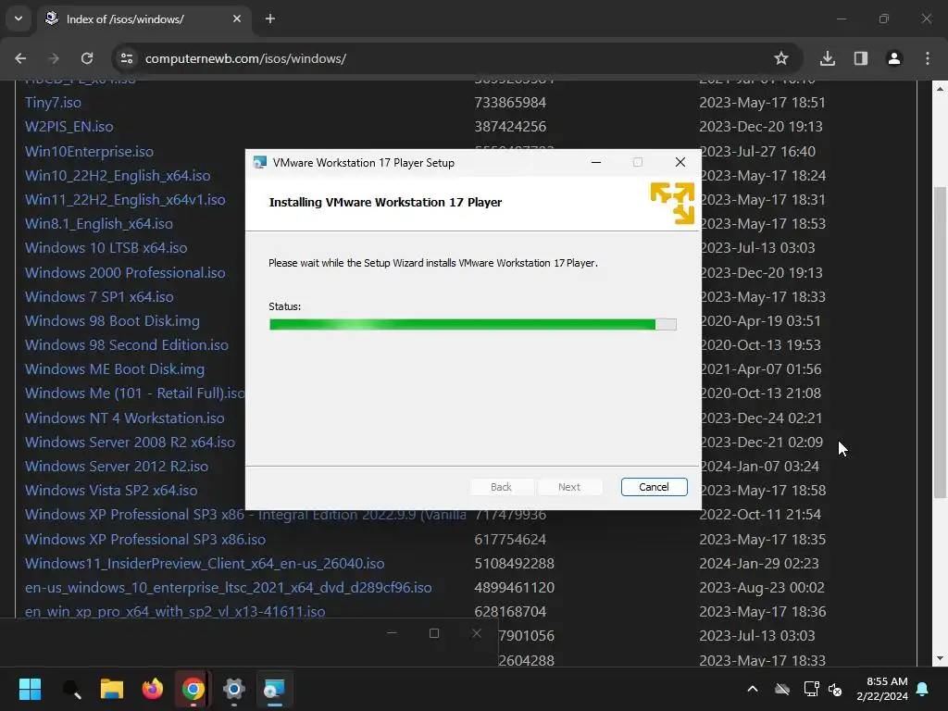Open Windows Server 2008 R2 x64.iso link
The width and height of the screenshot is (948, 711).
click(130, 443)
